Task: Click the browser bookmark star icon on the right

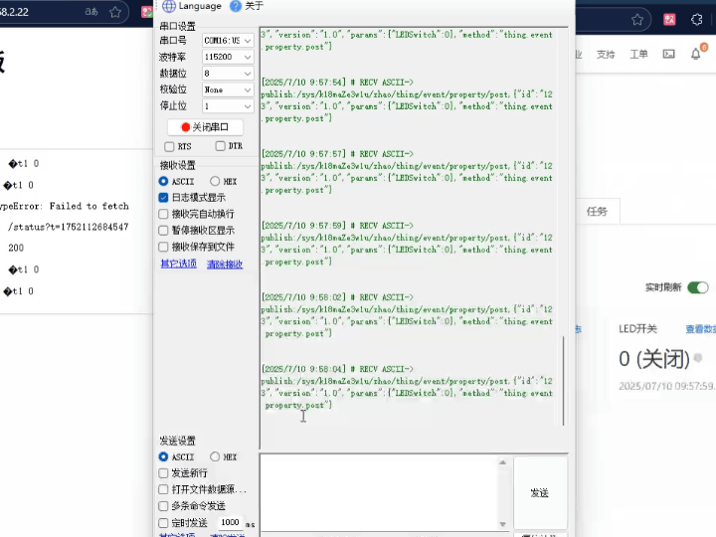Action: (636, 19)
